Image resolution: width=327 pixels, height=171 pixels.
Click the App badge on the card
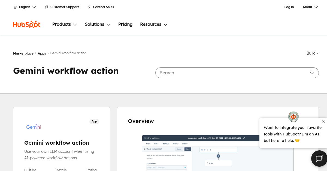point(94,121)
